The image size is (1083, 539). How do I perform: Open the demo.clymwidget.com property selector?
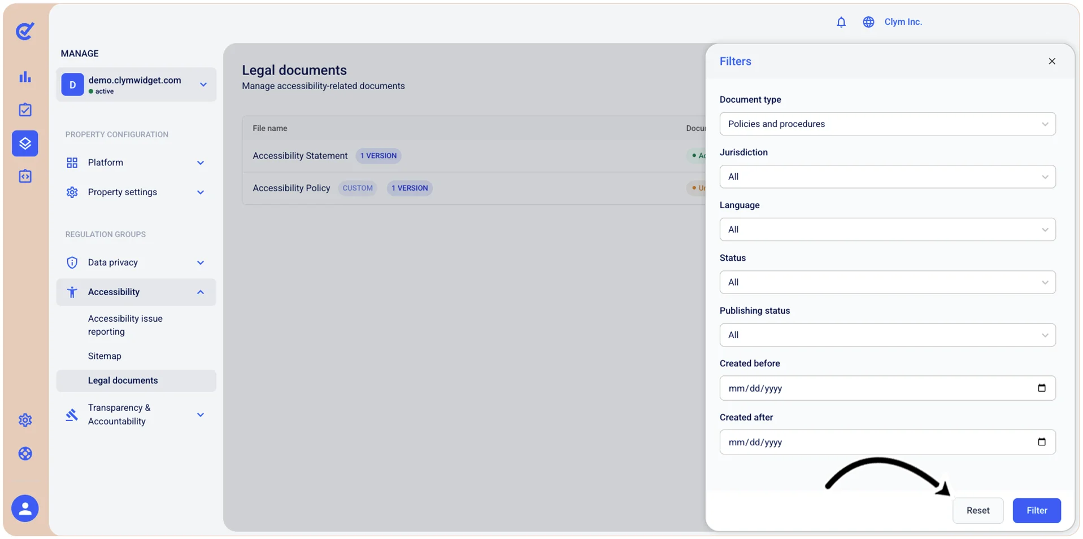pyautogui.click(x=136, y=85)
